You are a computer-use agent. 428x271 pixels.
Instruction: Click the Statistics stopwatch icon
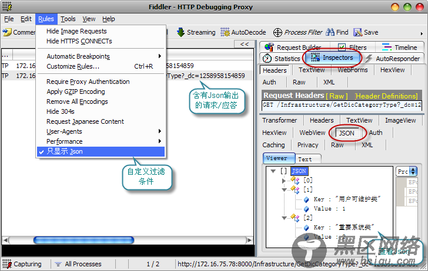point(267,58)
